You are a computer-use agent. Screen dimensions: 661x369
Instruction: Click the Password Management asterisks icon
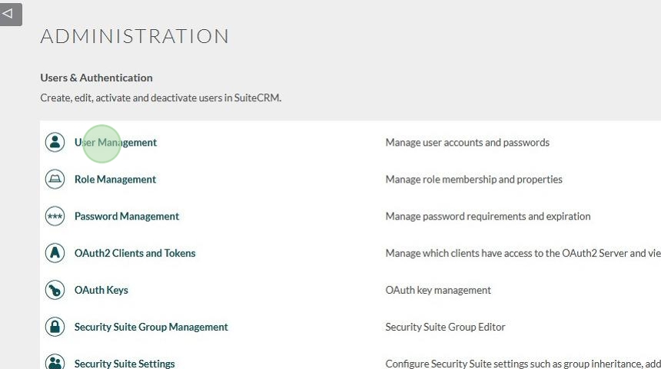click(55, 216)
